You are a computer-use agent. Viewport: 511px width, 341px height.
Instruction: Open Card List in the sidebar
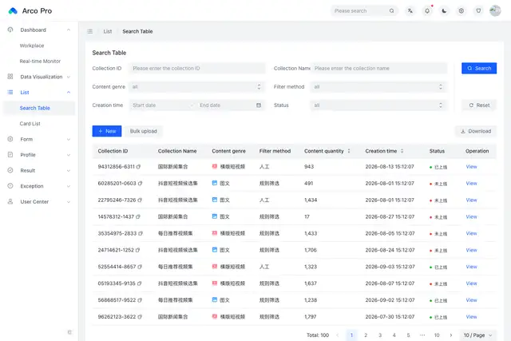[x=30, y=124]
